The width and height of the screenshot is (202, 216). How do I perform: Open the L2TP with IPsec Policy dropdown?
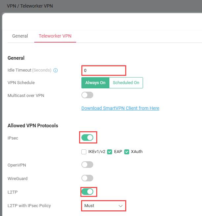pyautogui.click(x=103, y=206)
